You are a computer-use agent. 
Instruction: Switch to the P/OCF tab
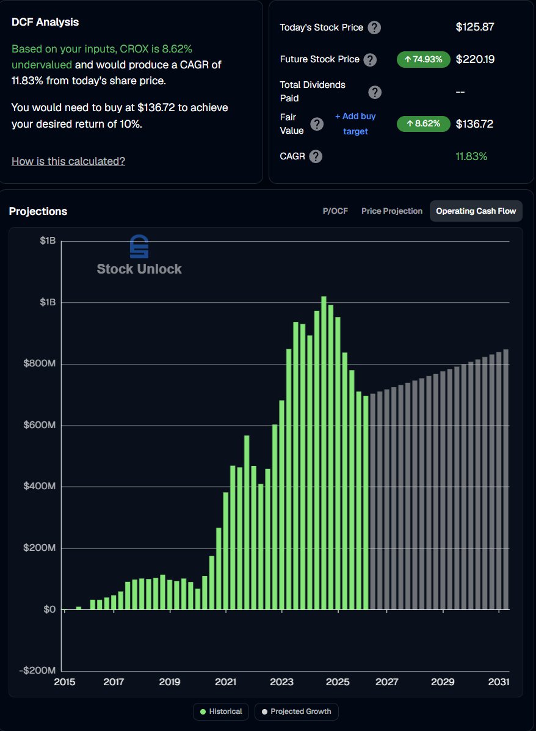(x=335, y=211)
